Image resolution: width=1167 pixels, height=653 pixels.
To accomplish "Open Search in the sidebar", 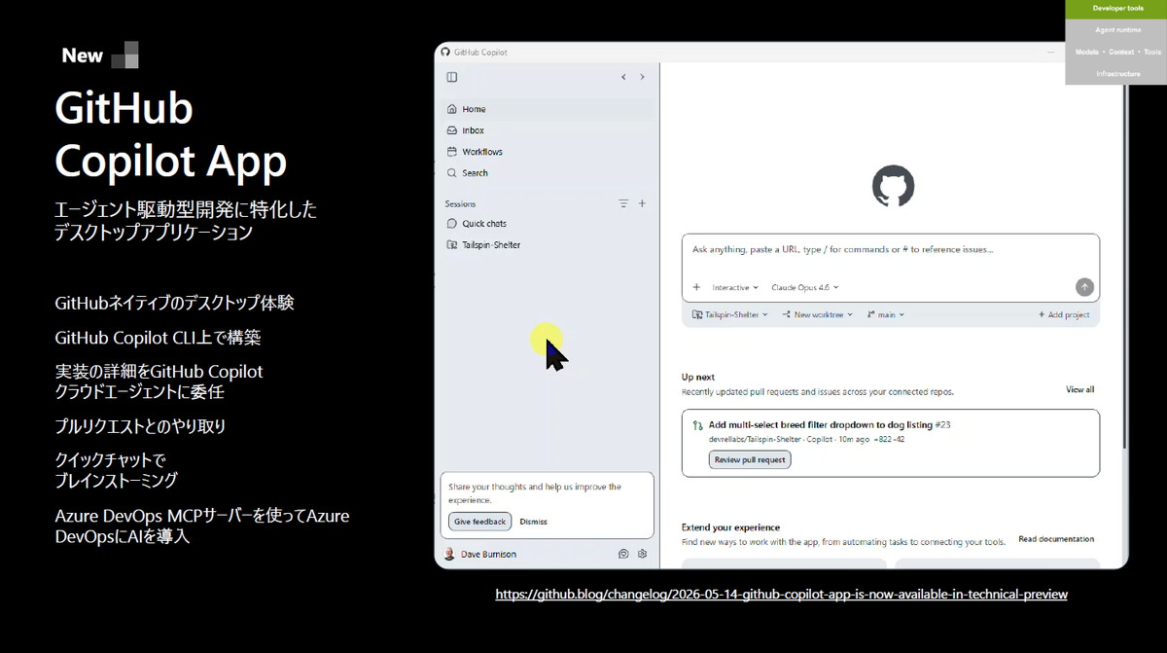I will pos(547,173).
